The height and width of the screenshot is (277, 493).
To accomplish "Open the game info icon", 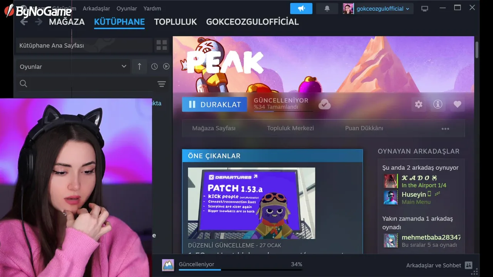I will 438,104.
